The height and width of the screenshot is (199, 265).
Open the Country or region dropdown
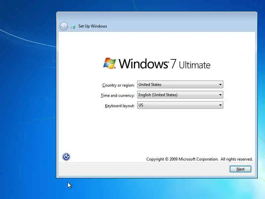(x=180, y=85)
